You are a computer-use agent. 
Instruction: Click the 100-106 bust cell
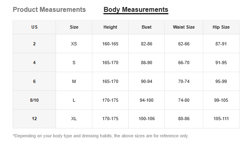click(x=146, y=119)
